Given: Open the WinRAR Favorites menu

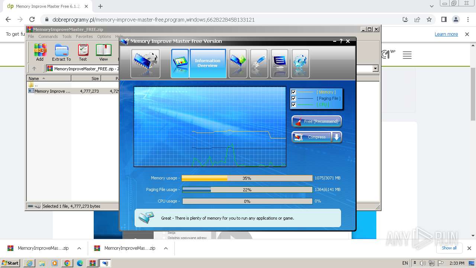Looking at the screenshot, I should click(x=84, y=36).
